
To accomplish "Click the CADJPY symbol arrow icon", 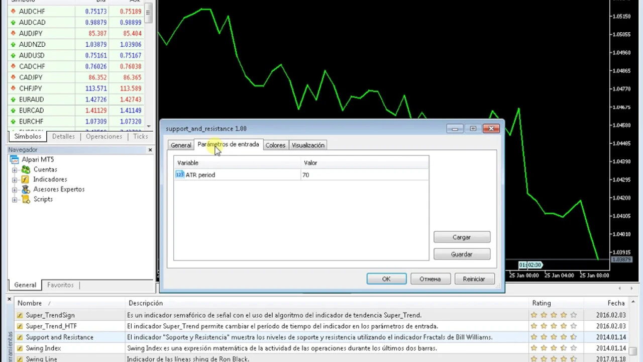I will pyautogui.click(x=13, y=77).
